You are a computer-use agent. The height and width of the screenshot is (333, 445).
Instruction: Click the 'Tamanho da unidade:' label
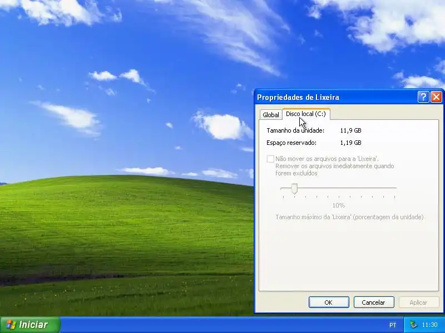click(295, 130)
